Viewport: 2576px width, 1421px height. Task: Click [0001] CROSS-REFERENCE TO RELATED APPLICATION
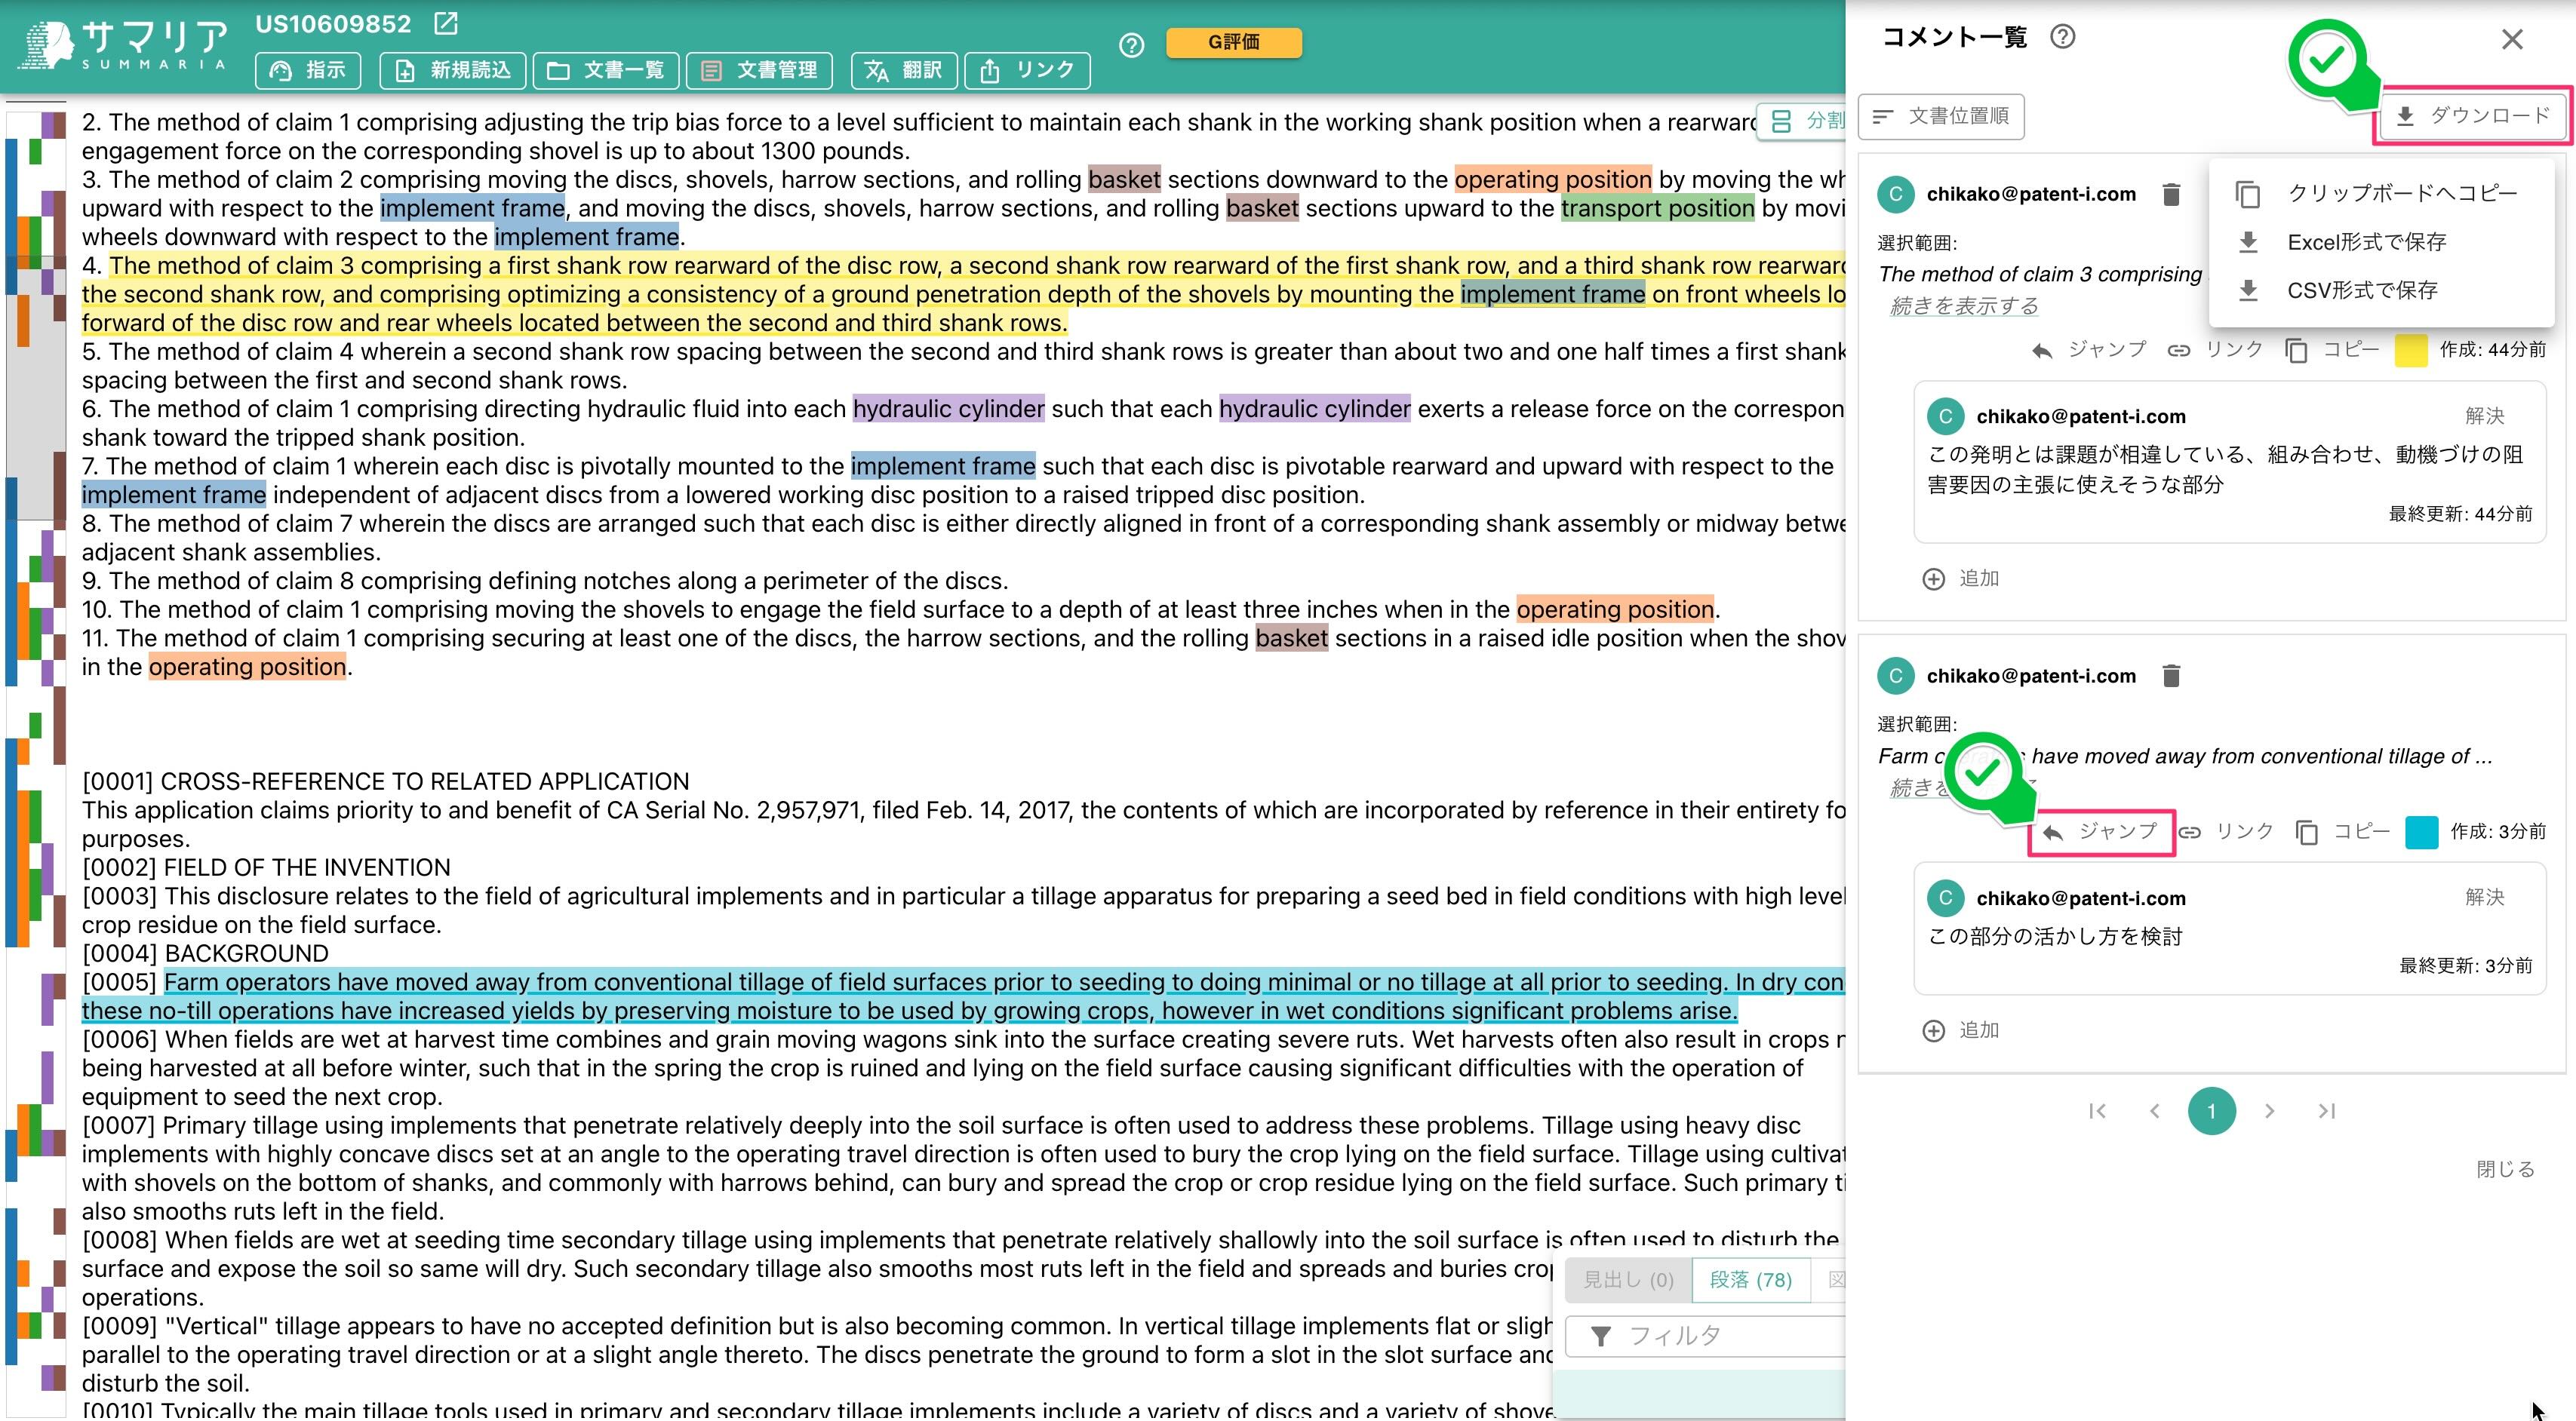(x=386, y=781)
